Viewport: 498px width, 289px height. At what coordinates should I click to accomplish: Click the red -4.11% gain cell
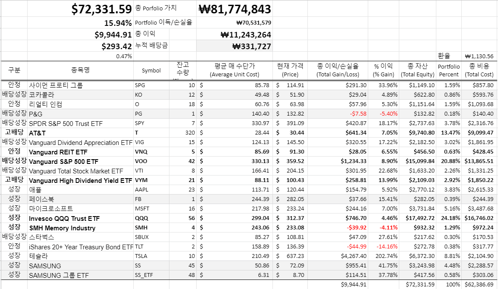click(x=383, y=228)
